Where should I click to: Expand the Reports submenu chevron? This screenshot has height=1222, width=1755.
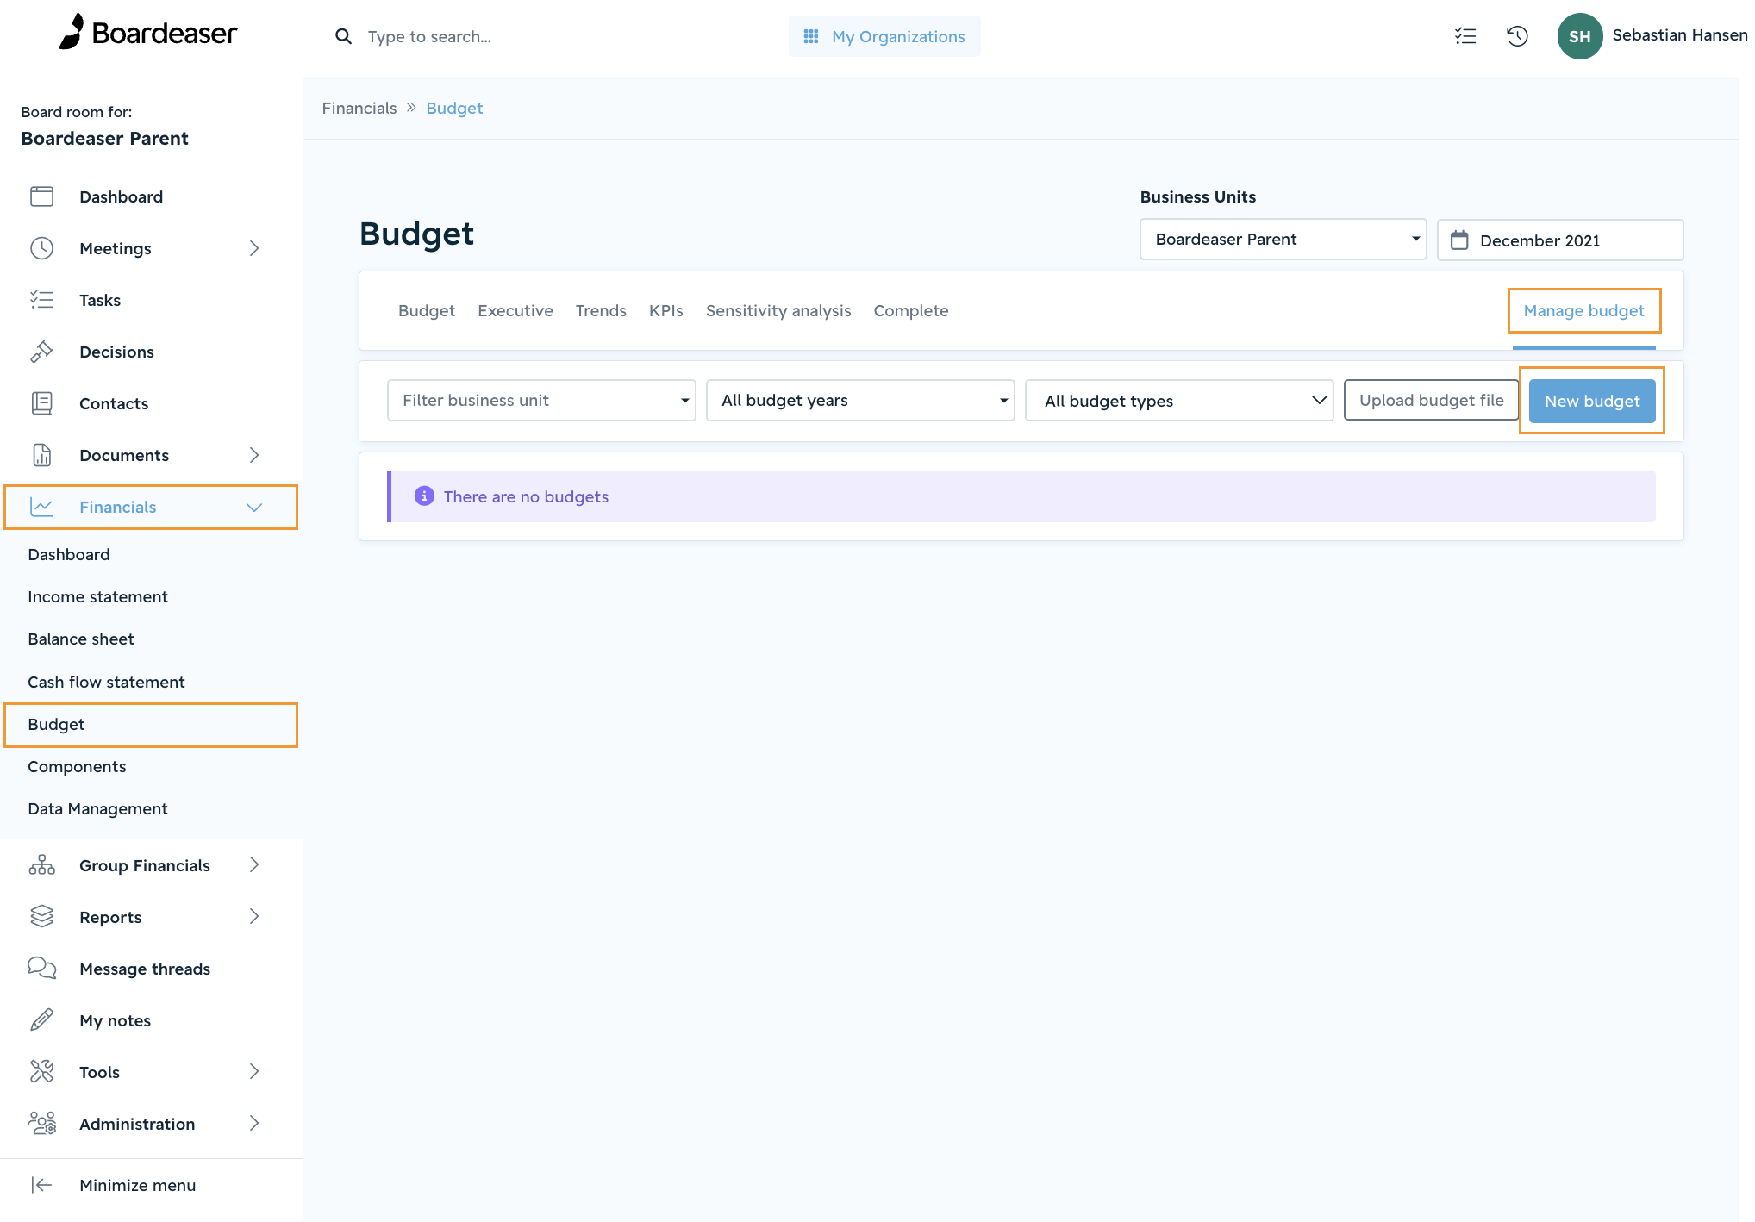254,917
